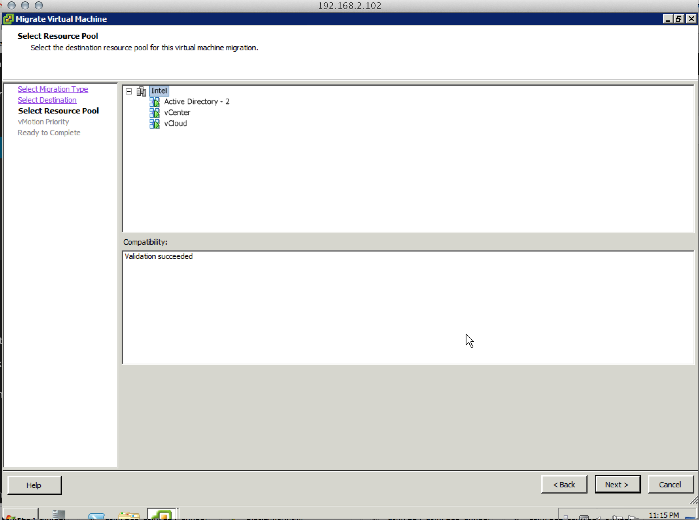Viewport: 699px width, 520px height.
Task: Select the vCloud resource pool
Action: click(x=175, y=123)
